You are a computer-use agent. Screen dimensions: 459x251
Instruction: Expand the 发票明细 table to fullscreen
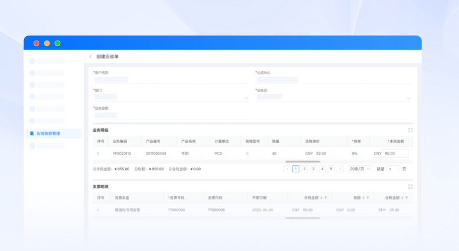click(x=410, y=187)
